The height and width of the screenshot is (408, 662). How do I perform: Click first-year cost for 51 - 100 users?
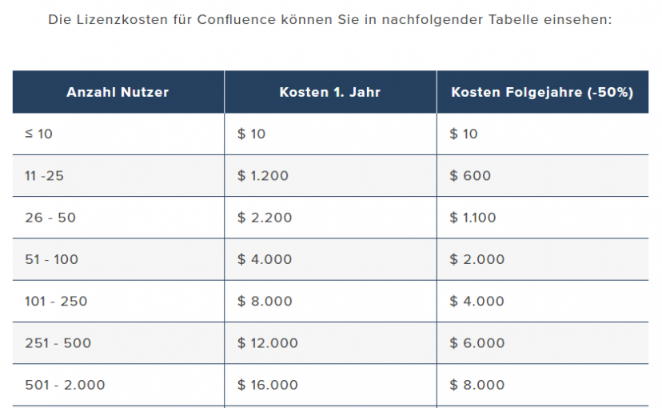[x=265, y=259]
